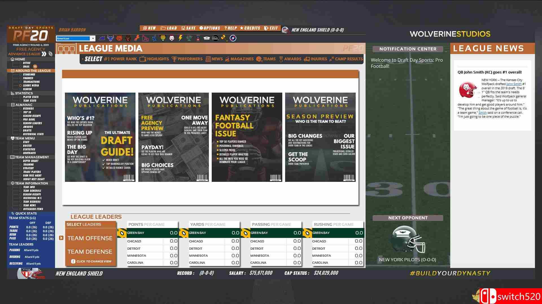Open the American conference dropdown
The height and width of the screenshot is (304, 542).
click(x=93, y=38)
